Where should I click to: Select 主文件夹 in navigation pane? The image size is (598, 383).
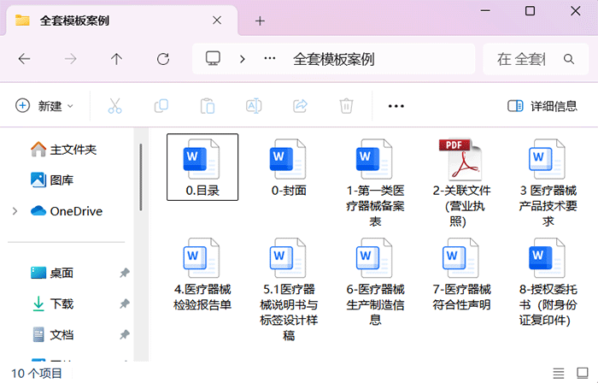(73, 150)
